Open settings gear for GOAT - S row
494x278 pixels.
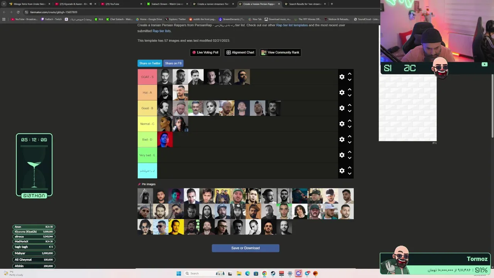pyautogui.click(x=342, y=77)
